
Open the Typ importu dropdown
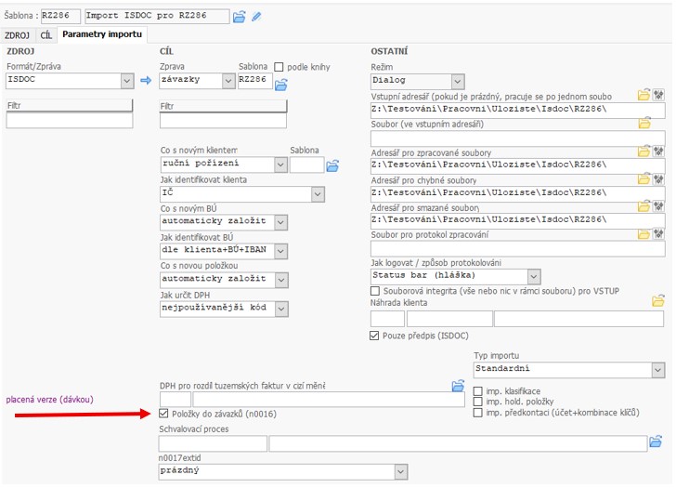657,370
